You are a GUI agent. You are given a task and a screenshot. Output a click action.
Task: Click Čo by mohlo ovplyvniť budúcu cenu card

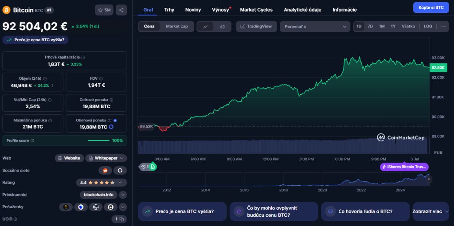click(x=274, y=211)
